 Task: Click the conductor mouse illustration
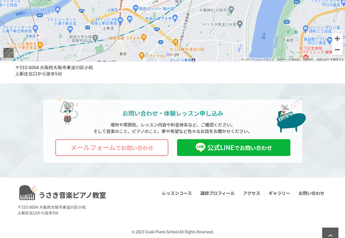tap(68, 111)
